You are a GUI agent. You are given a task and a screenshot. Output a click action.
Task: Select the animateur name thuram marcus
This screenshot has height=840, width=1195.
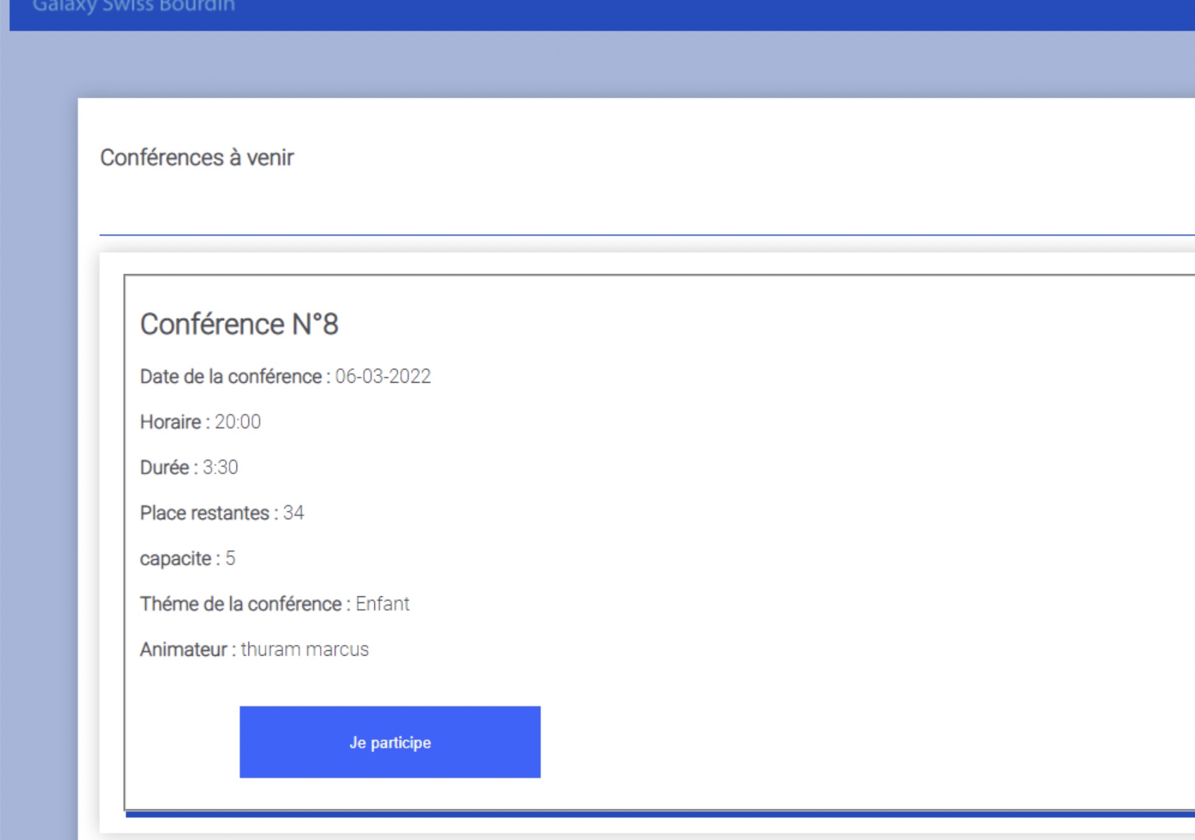click(x=304, y=649)
